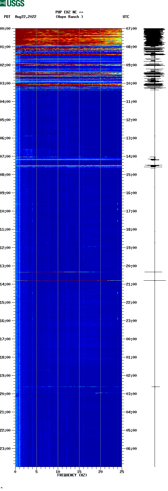Click the 10:00 PDT time label
The image size is (168, 491).
click(x=5, y=211)
